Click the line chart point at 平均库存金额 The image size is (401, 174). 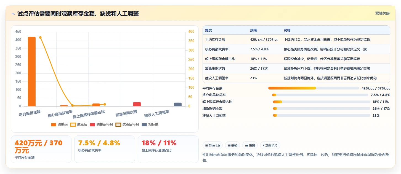tap(40, 37)
